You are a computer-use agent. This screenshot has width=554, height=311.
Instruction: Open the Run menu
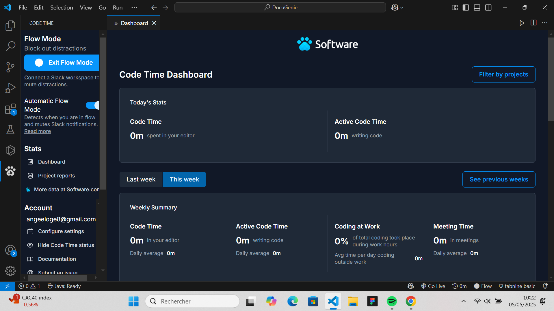[x=118, y=8]
